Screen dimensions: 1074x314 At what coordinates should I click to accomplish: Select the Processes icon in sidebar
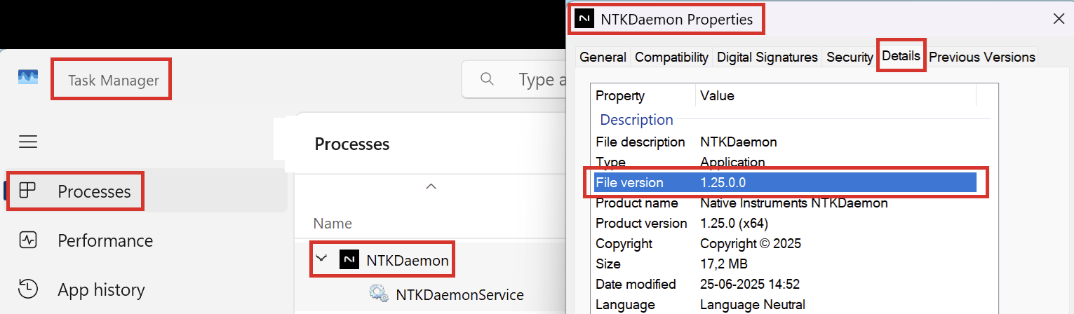(x=27, y=191)
